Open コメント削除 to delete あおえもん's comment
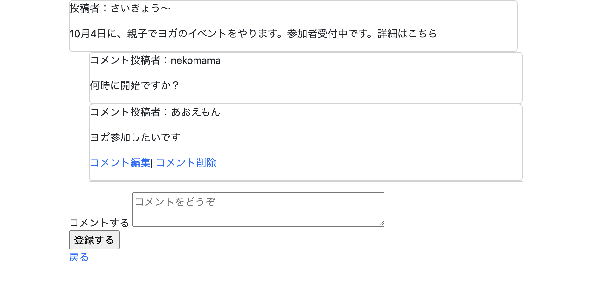 pyautogui.click(x=186, y=162)
